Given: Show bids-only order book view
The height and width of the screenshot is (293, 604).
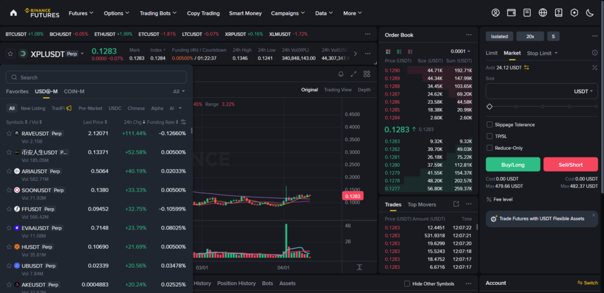Looking at the screenshot, I should 399,51.
